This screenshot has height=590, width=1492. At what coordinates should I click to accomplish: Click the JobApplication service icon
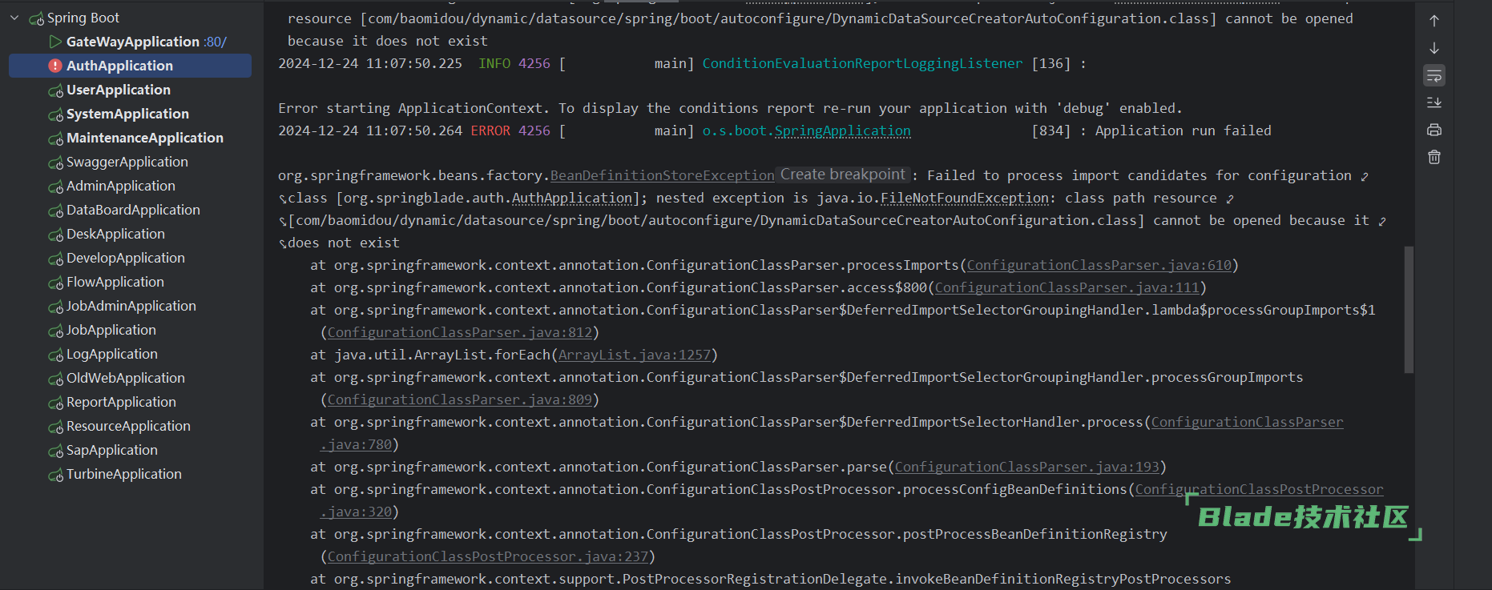click(55, 331)
